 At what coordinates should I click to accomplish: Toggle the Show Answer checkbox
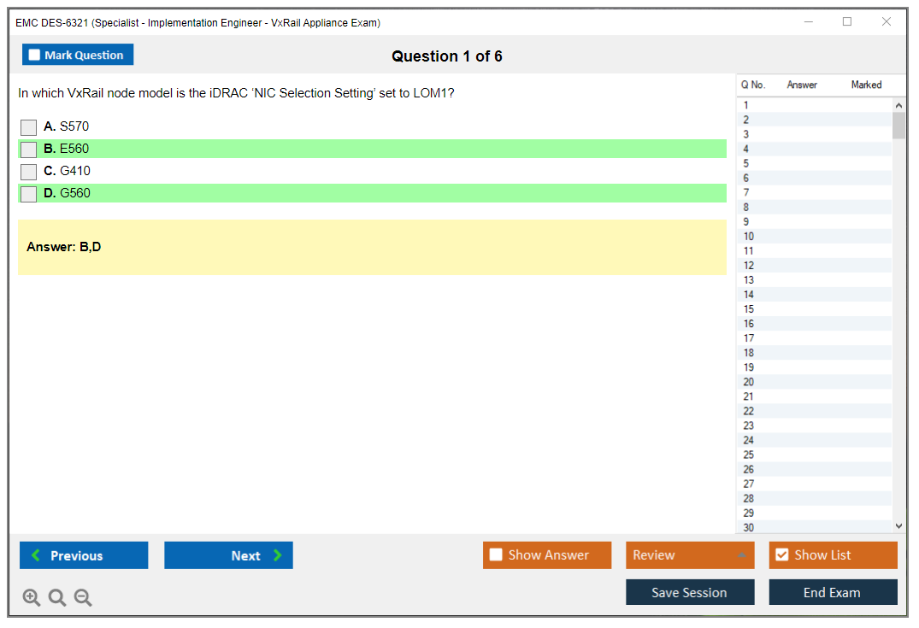pyautogui.click(x=497, y=555)
